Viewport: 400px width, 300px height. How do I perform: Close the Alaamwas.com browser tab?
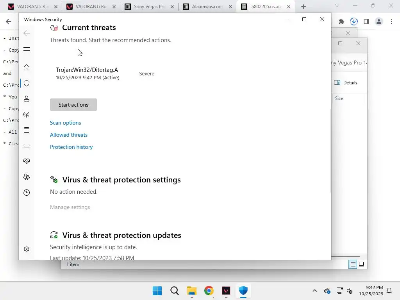coord(230,7)
